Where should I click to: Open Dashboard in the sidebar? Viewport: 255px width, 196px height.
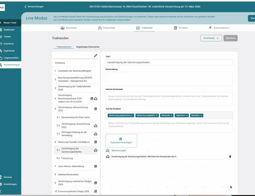pos(9,30)
